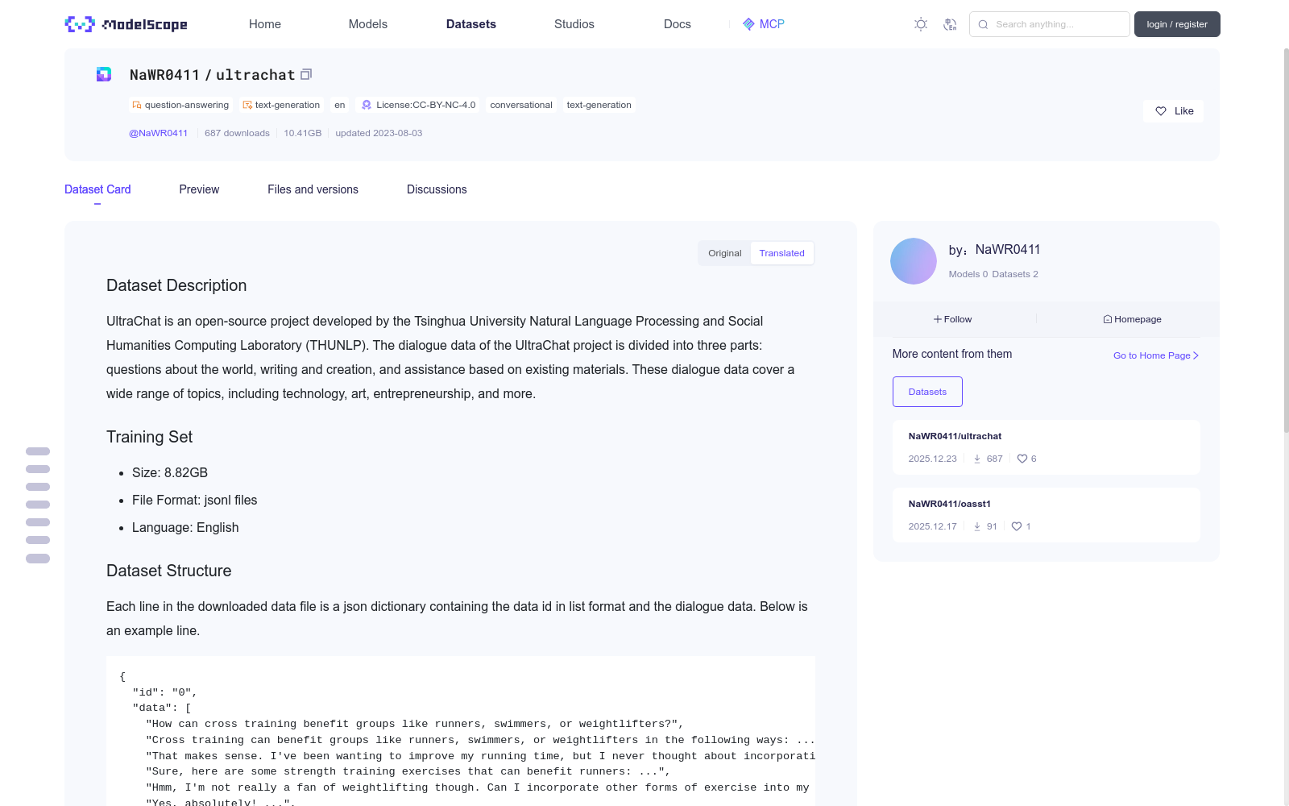Click the house icon beside Homepage

pyautogui.click(x=1108, y=319)
